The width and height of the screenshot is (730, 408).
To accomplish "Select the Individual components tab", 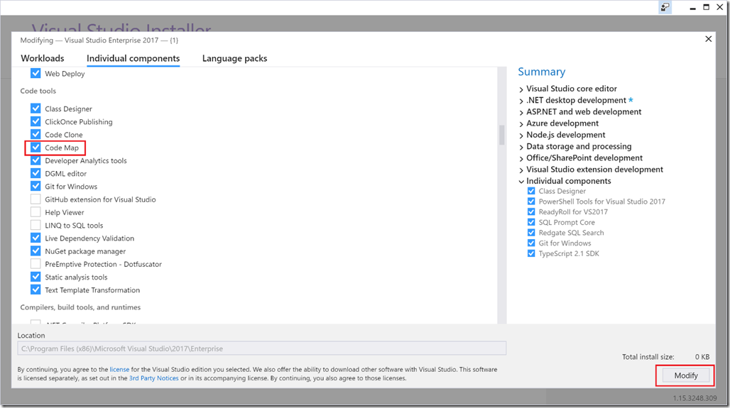I will click(x=134, y=58).
